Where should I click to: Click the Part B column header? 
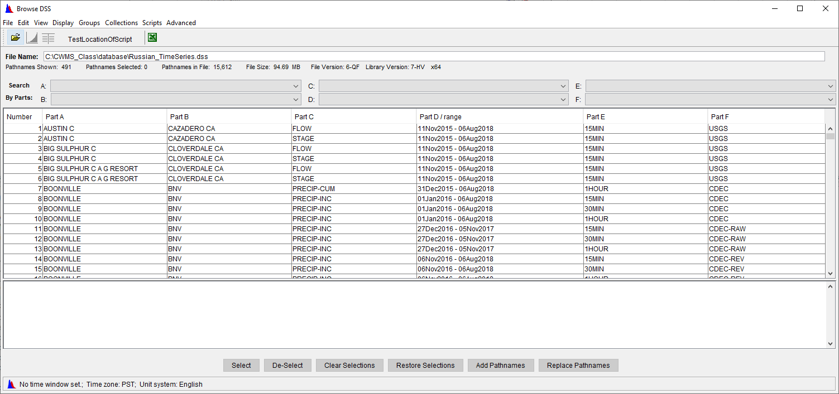pos(229,116)
